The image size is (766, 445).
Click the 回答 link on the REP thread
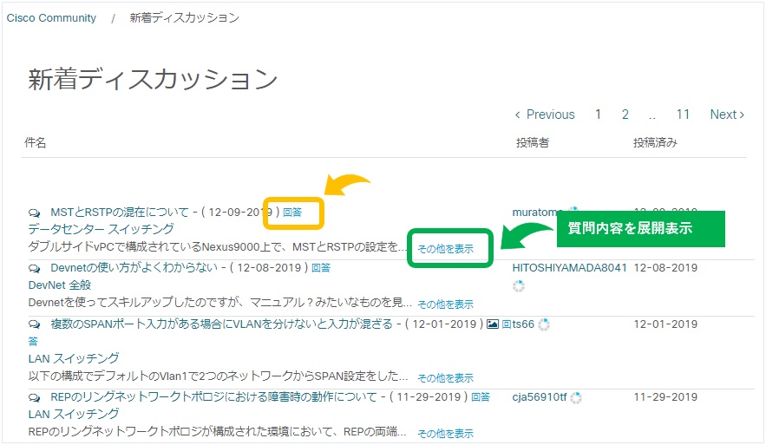[481, 396]
